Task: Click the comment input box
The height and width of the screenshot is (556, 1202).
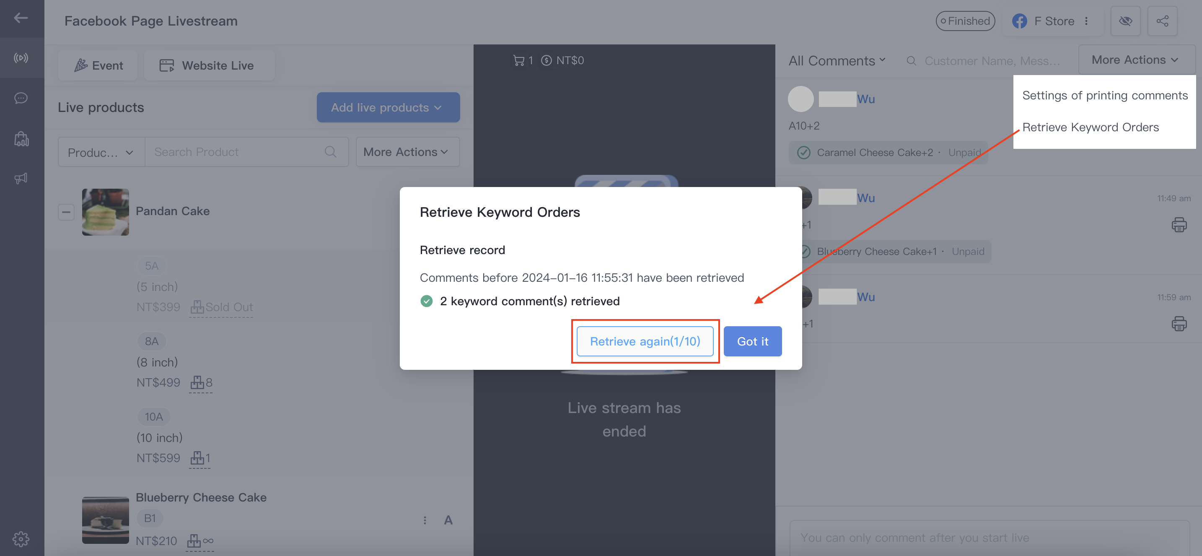Action: [x=989, y=538]
